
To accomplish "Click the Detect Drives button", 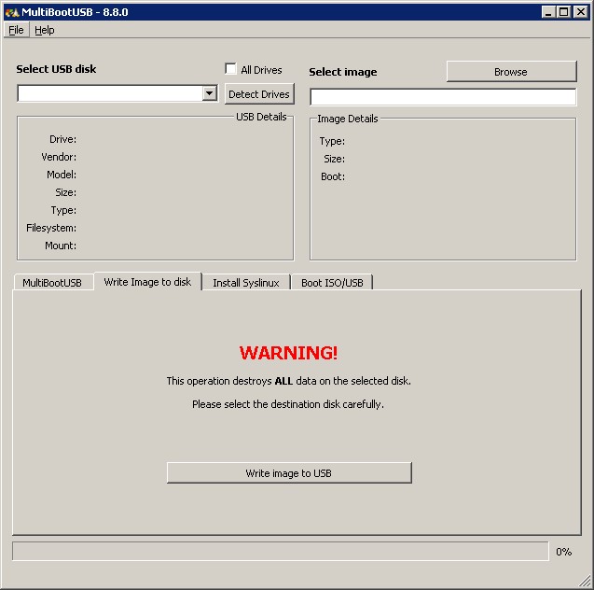I will 259,94.
